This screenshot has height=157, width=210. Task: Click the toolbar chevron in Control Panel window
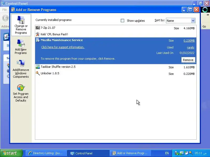pyautogui.click(x=208, y=15)
